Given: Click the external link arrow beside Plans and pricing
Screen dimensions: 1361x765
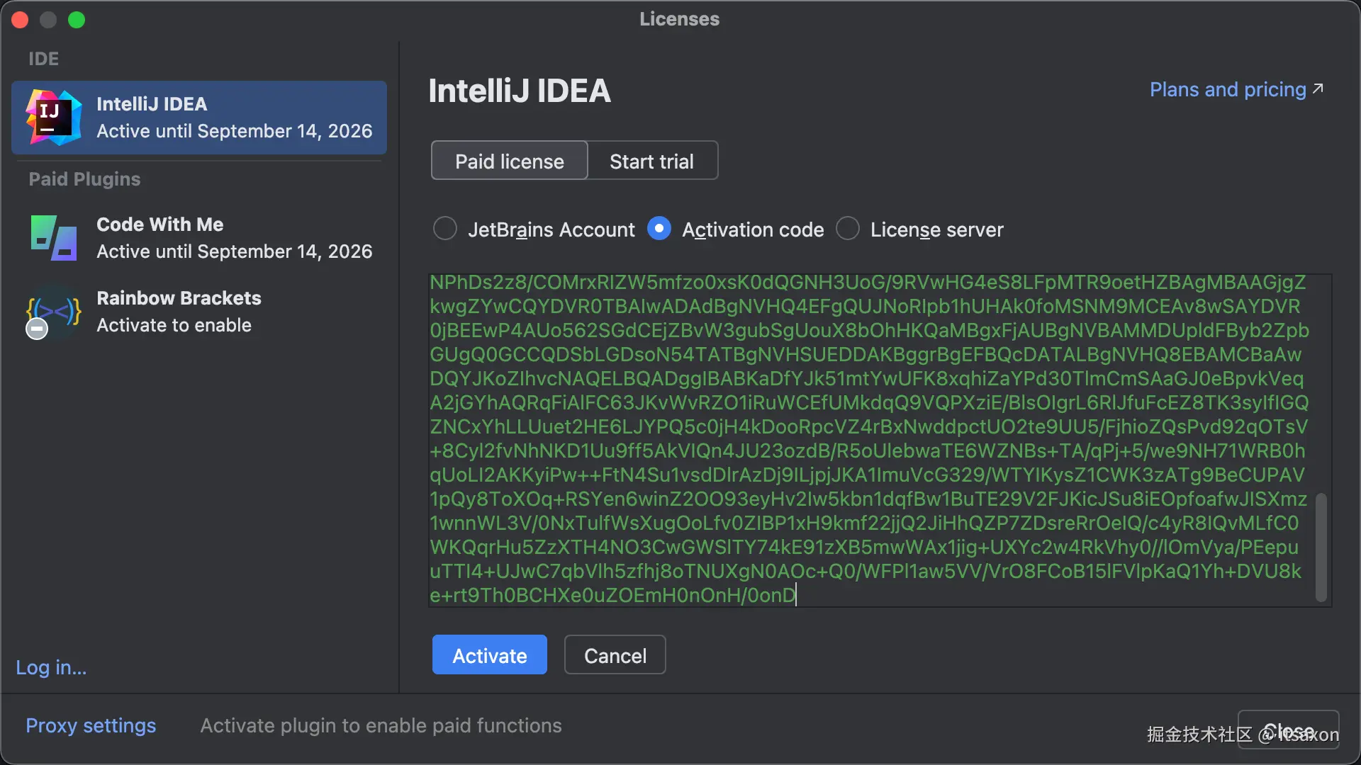Looking at the screenshot, I should 1318,89.
